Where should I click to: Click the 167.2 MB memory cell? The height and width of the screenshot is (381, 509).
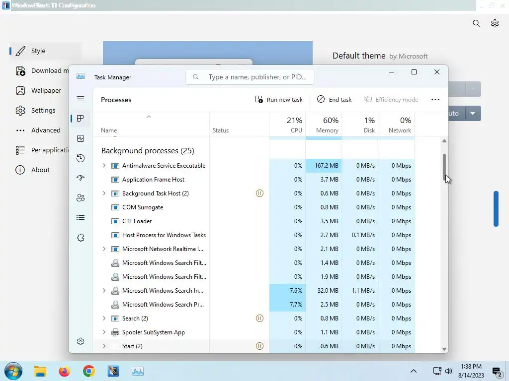pyautogui.click(x=324, y=166)
